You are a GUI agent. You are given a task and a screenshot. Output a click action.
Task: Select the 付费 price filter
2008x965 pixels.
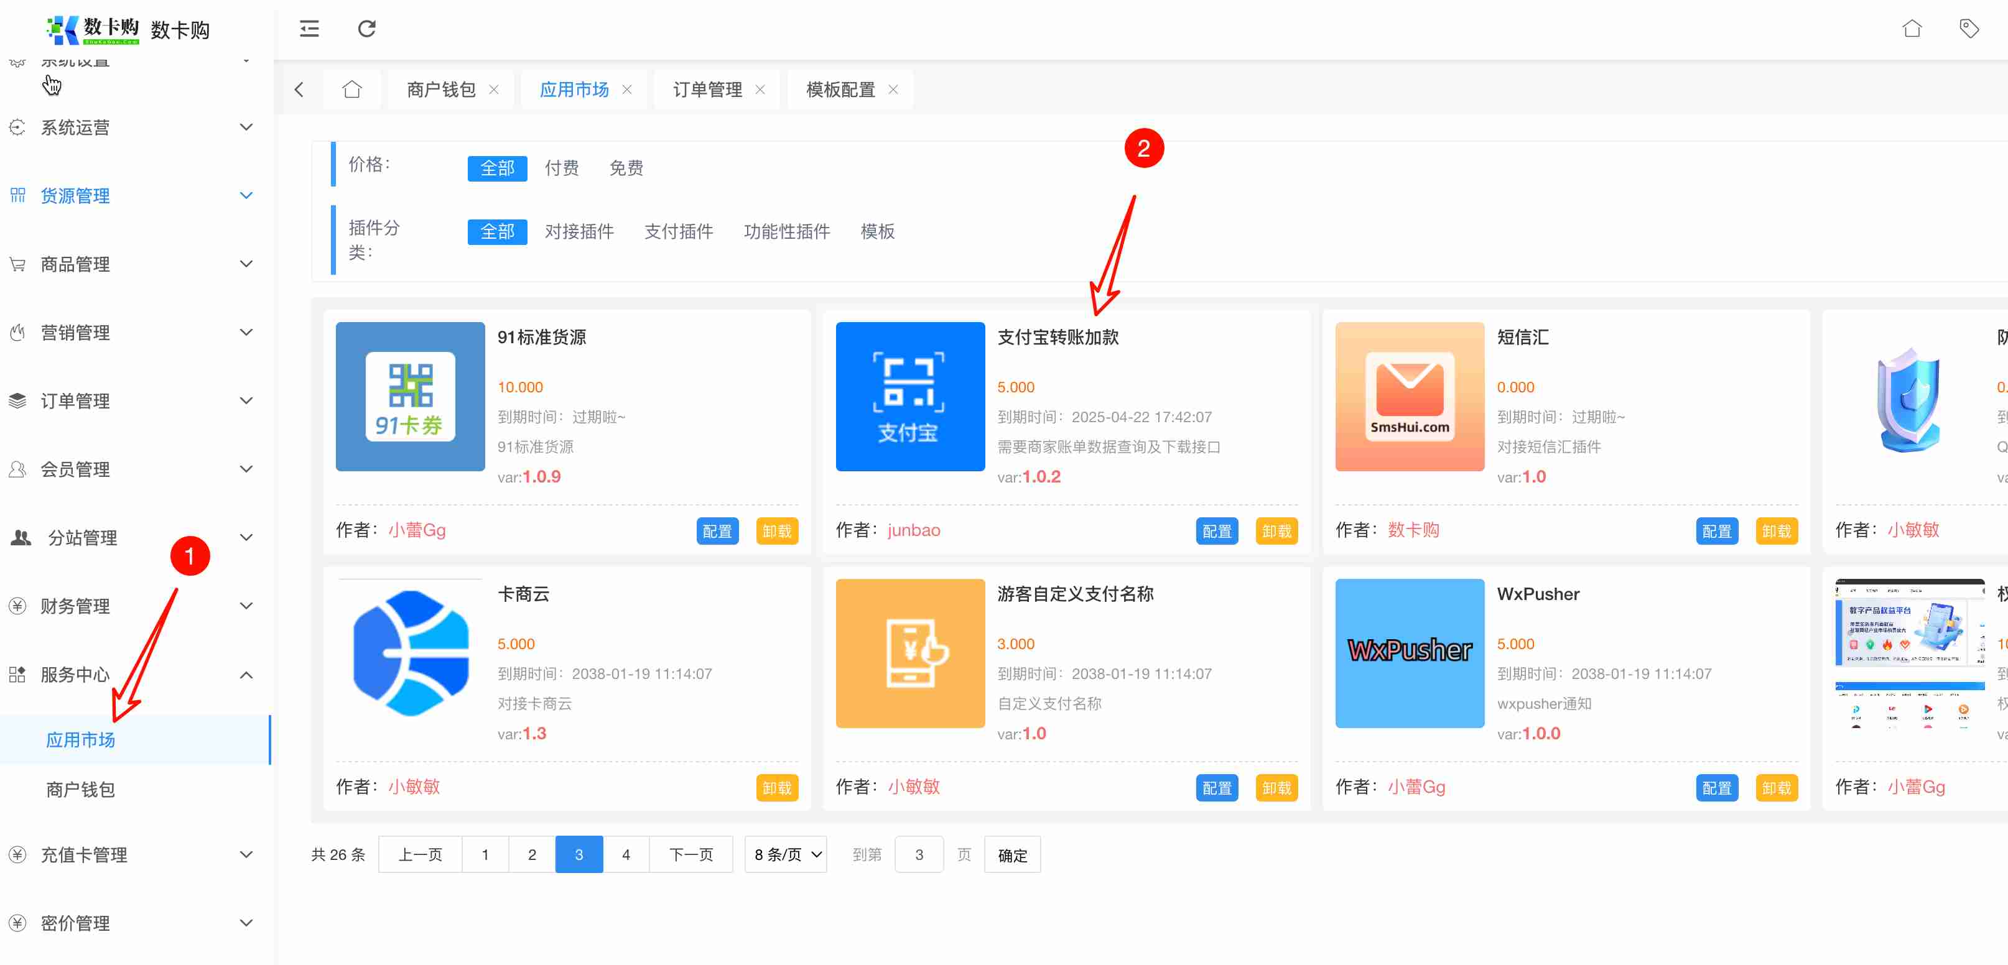561,169
